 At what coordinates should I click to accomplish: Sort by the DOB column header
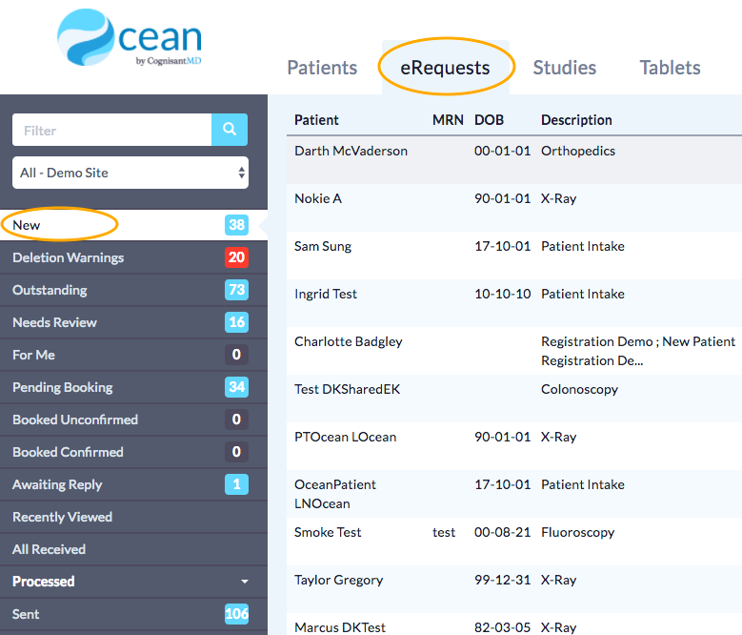pyautogui.click(x=489, y=120)
